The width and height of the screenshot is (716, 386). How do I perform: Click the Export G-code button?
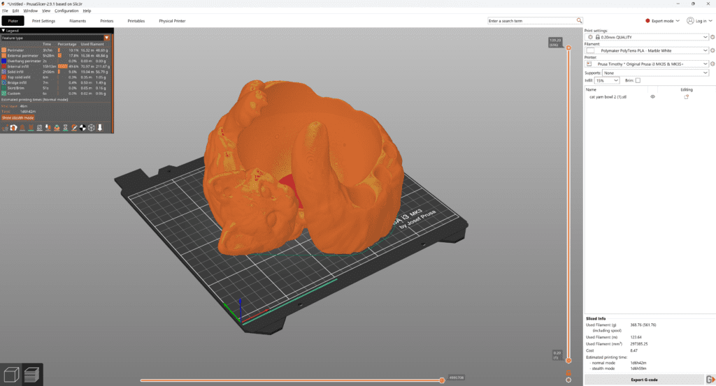coord(643,380)
